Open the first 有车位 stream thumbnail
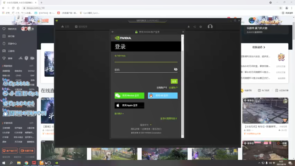Image resolution: width=295 pixels, height=166 pixels. (x=265, y=111)
